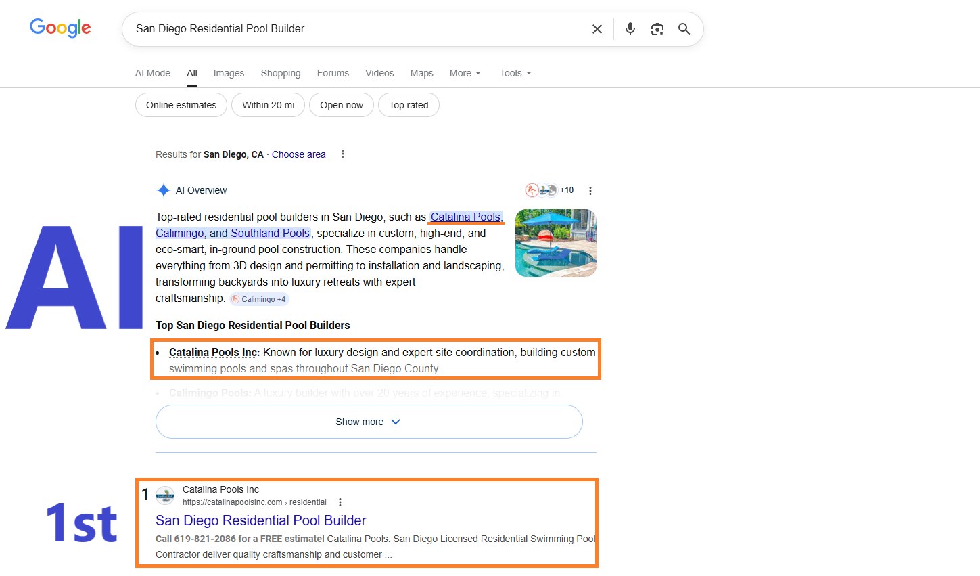Select the Catalina Pools Inc site name in the result
980x576 pixels.
click(x=220, y=489)
